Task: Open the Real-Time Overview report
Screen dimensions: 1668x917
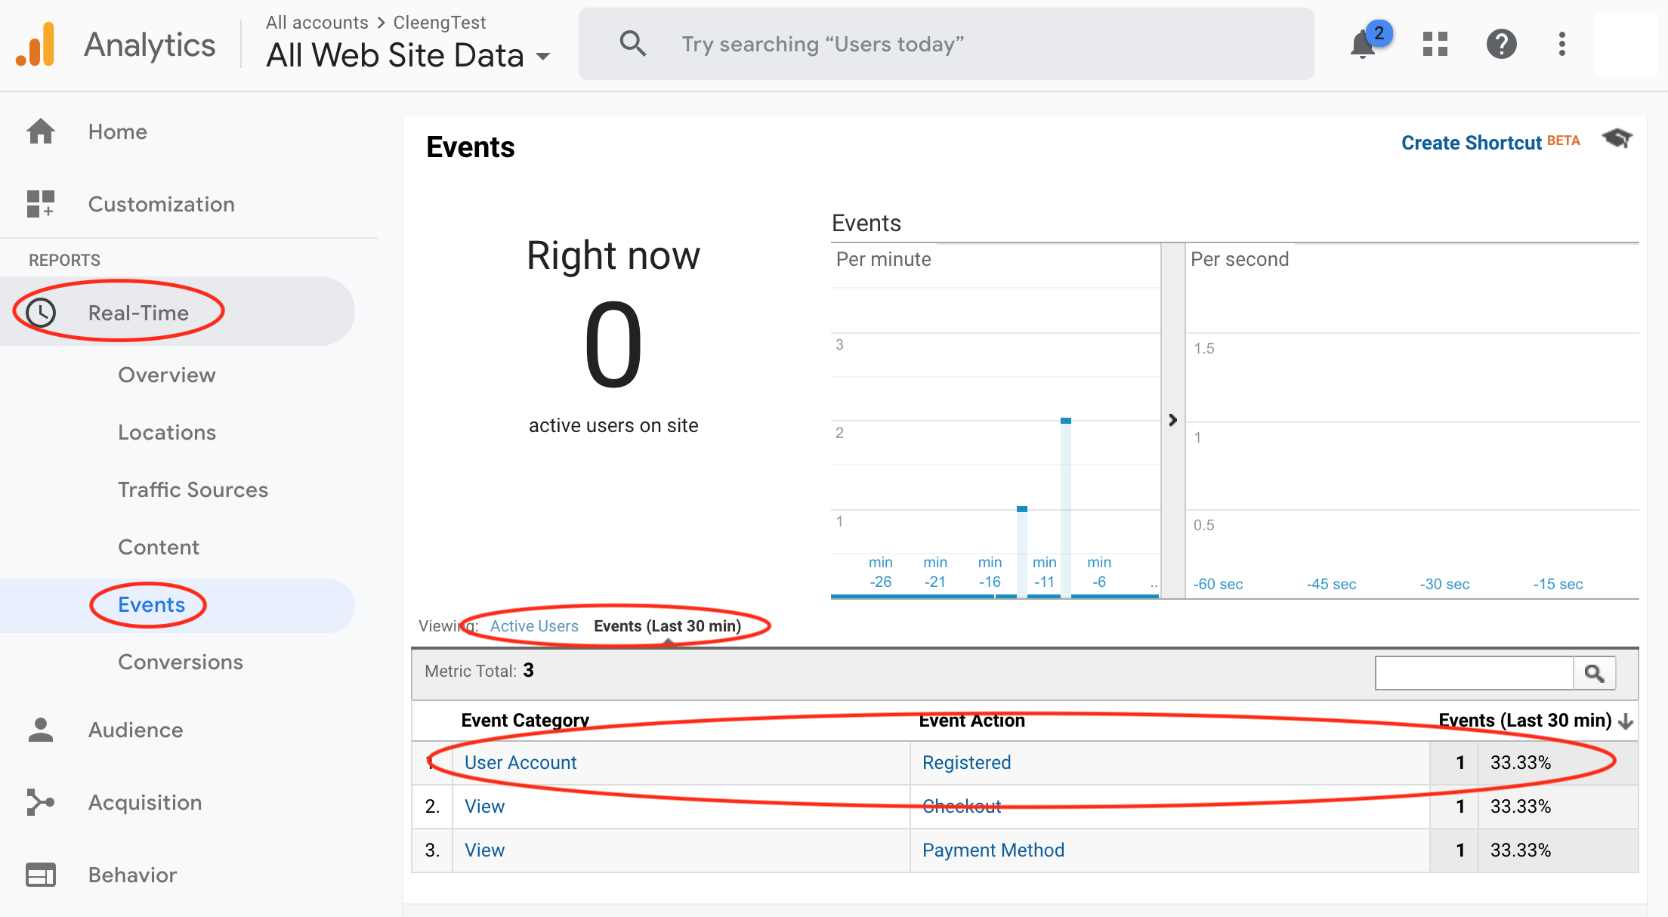Action: (167, 375)
